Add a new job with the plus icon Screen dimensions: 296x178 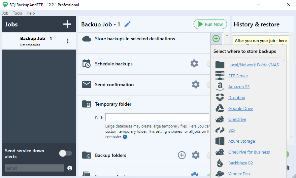(x=67, y=24)
